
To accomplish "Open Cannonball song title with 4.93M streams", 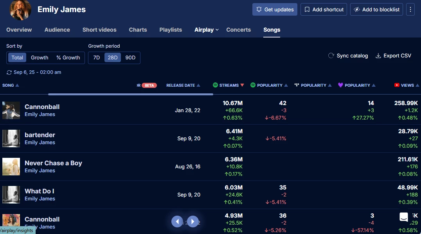I will pyautogui.click(x=42, y=219).
